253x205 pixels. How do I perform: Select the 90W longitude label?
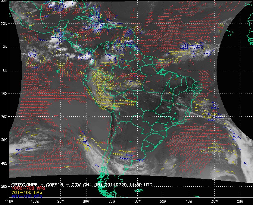pos(61,201)
